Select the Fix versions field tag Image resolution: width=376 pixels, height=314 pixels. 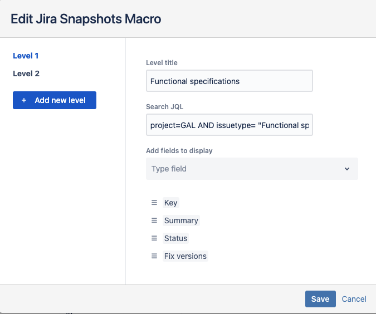pos(185,256)
